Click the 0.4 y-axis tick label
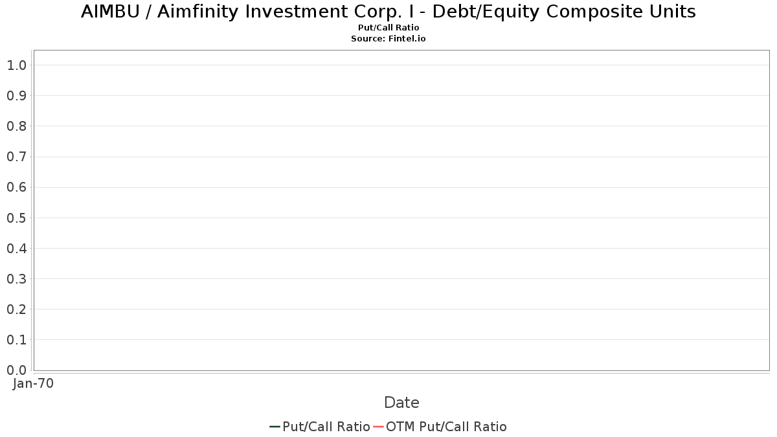Screen dimensions: 777x437 (17, 248)
